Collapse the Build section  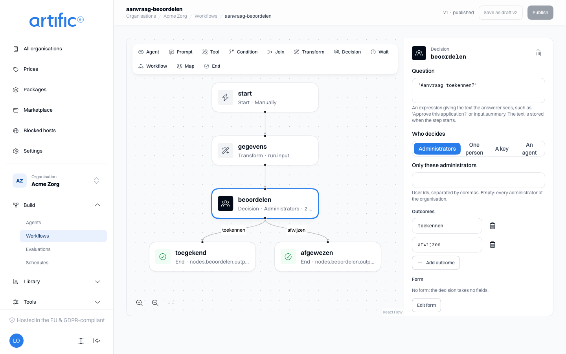(57, 205)
